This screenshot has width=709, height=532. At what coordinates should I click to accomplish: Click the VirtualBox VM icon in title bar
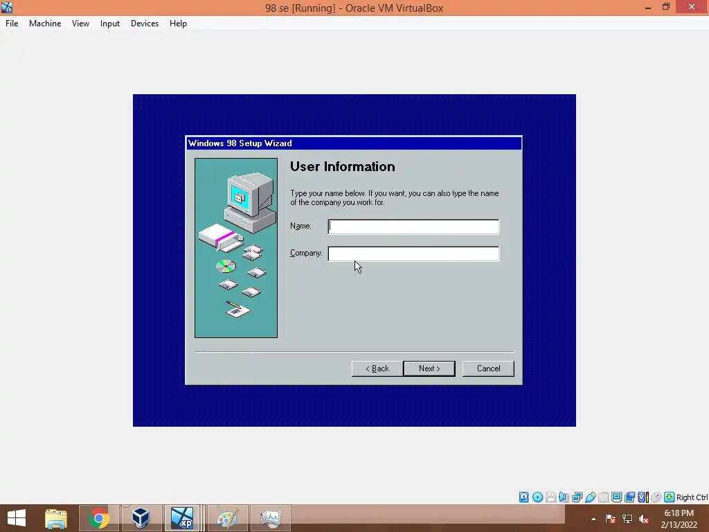click(x=7, y=7)
